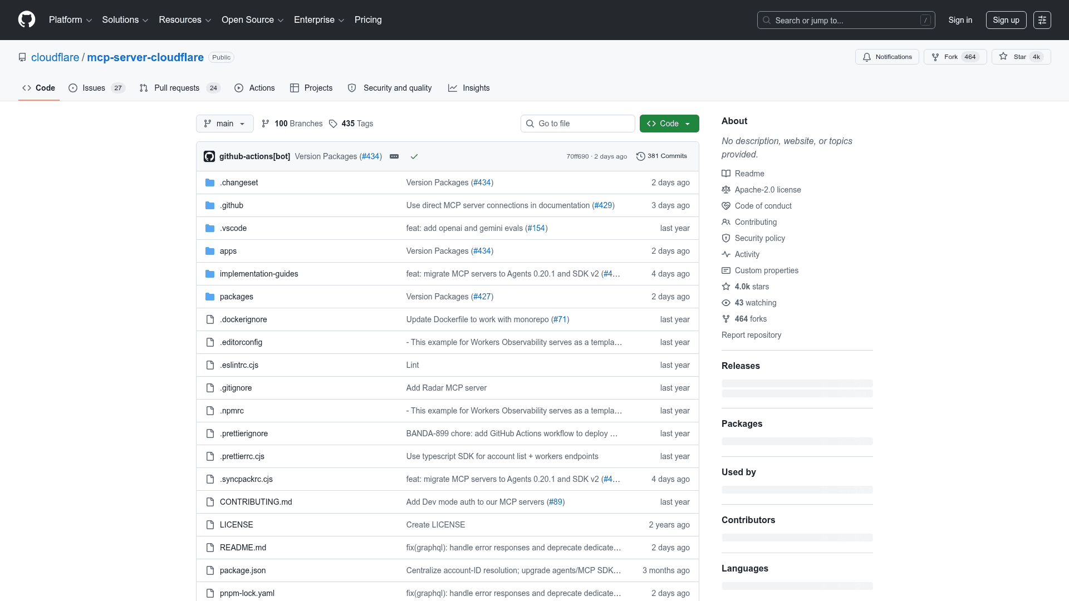Image resolution: width=1069 pixels, height=601 pixels.
Task: Click the eye icon next to 43 watching
Action: (726, 303)
